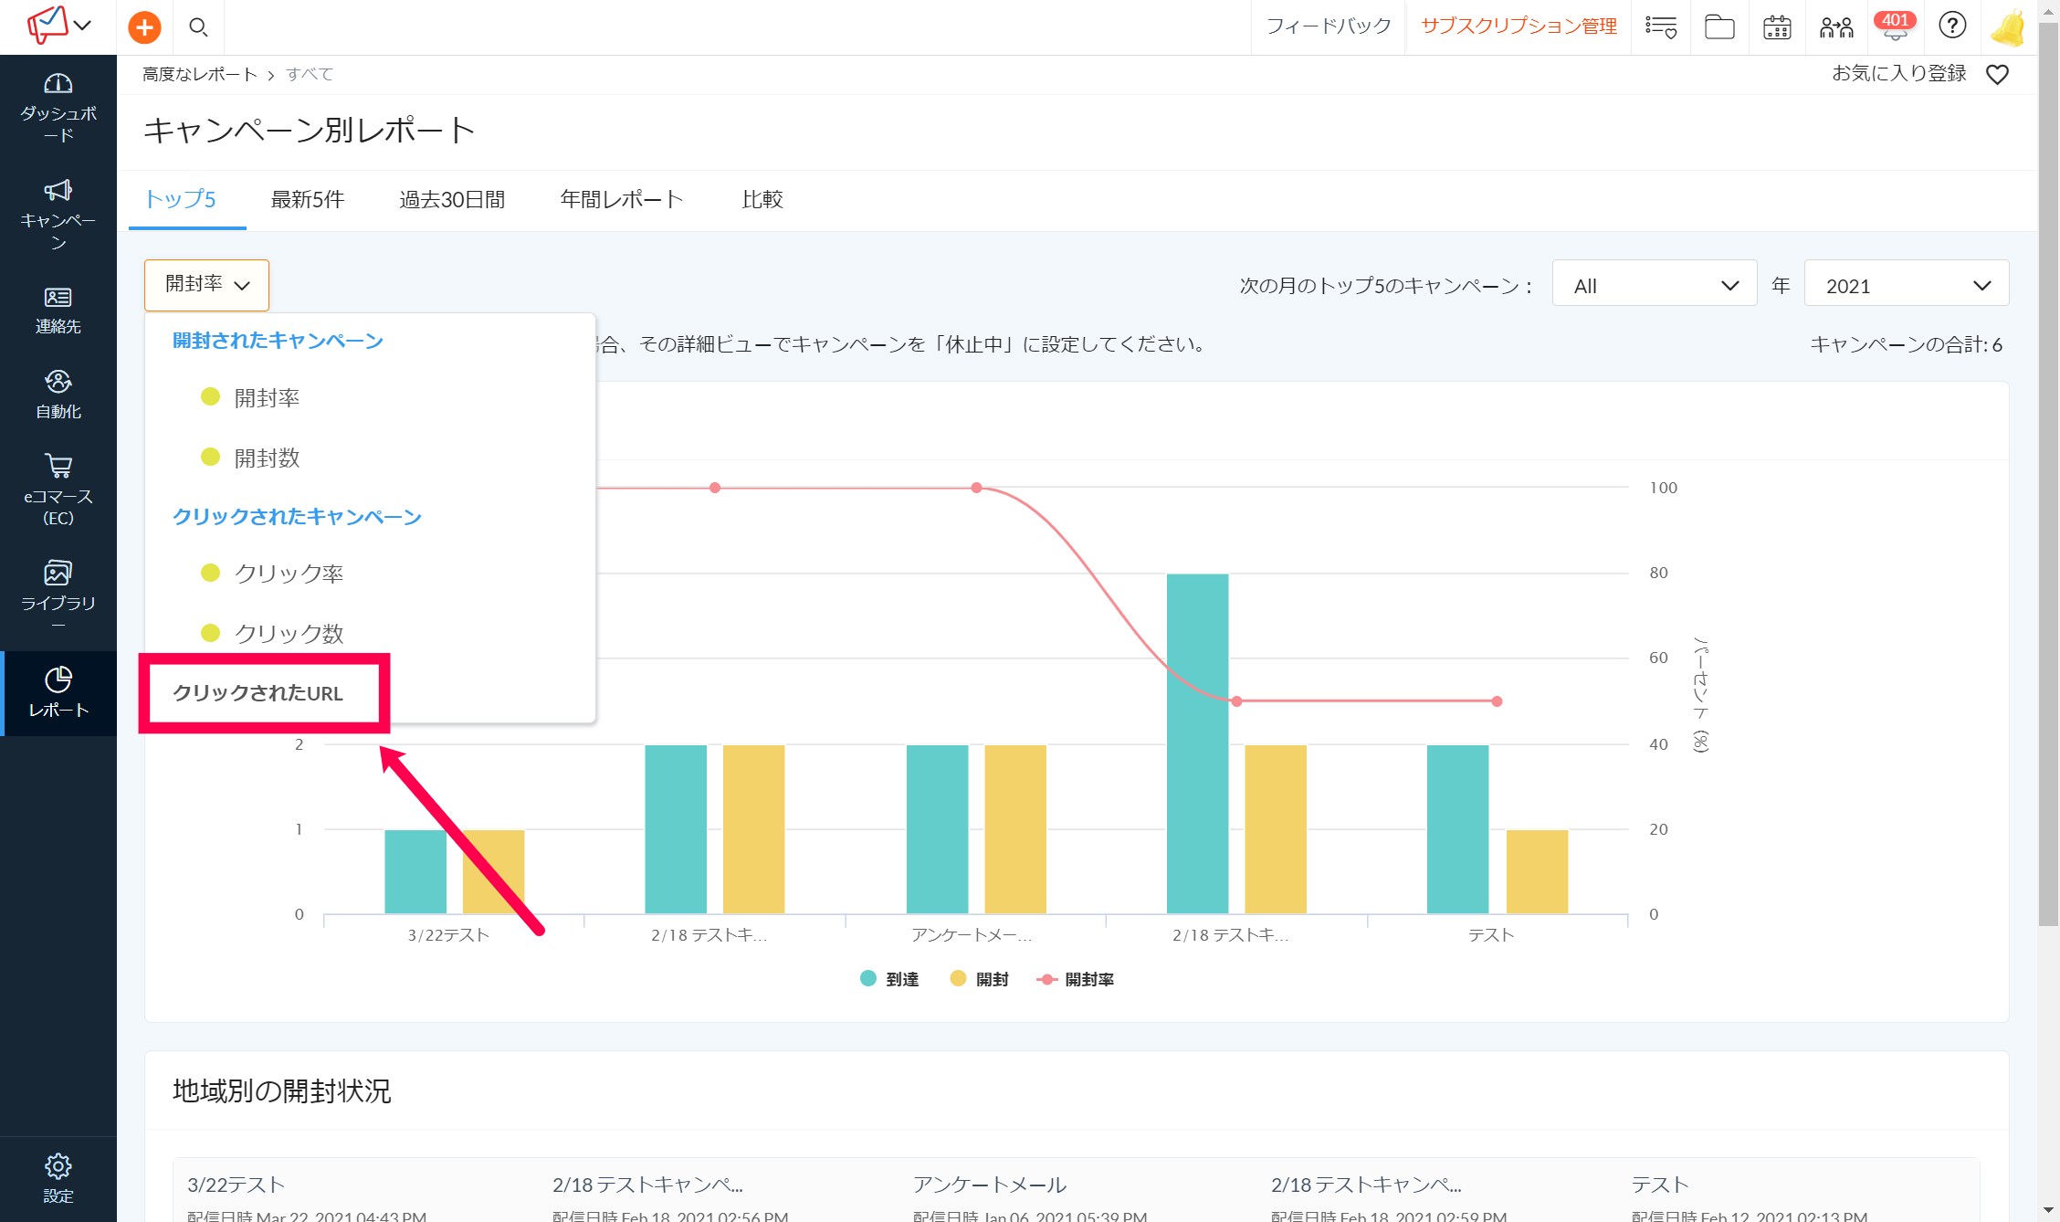
Task: Open notifications bell with 401 badge
Action: 1895,27
